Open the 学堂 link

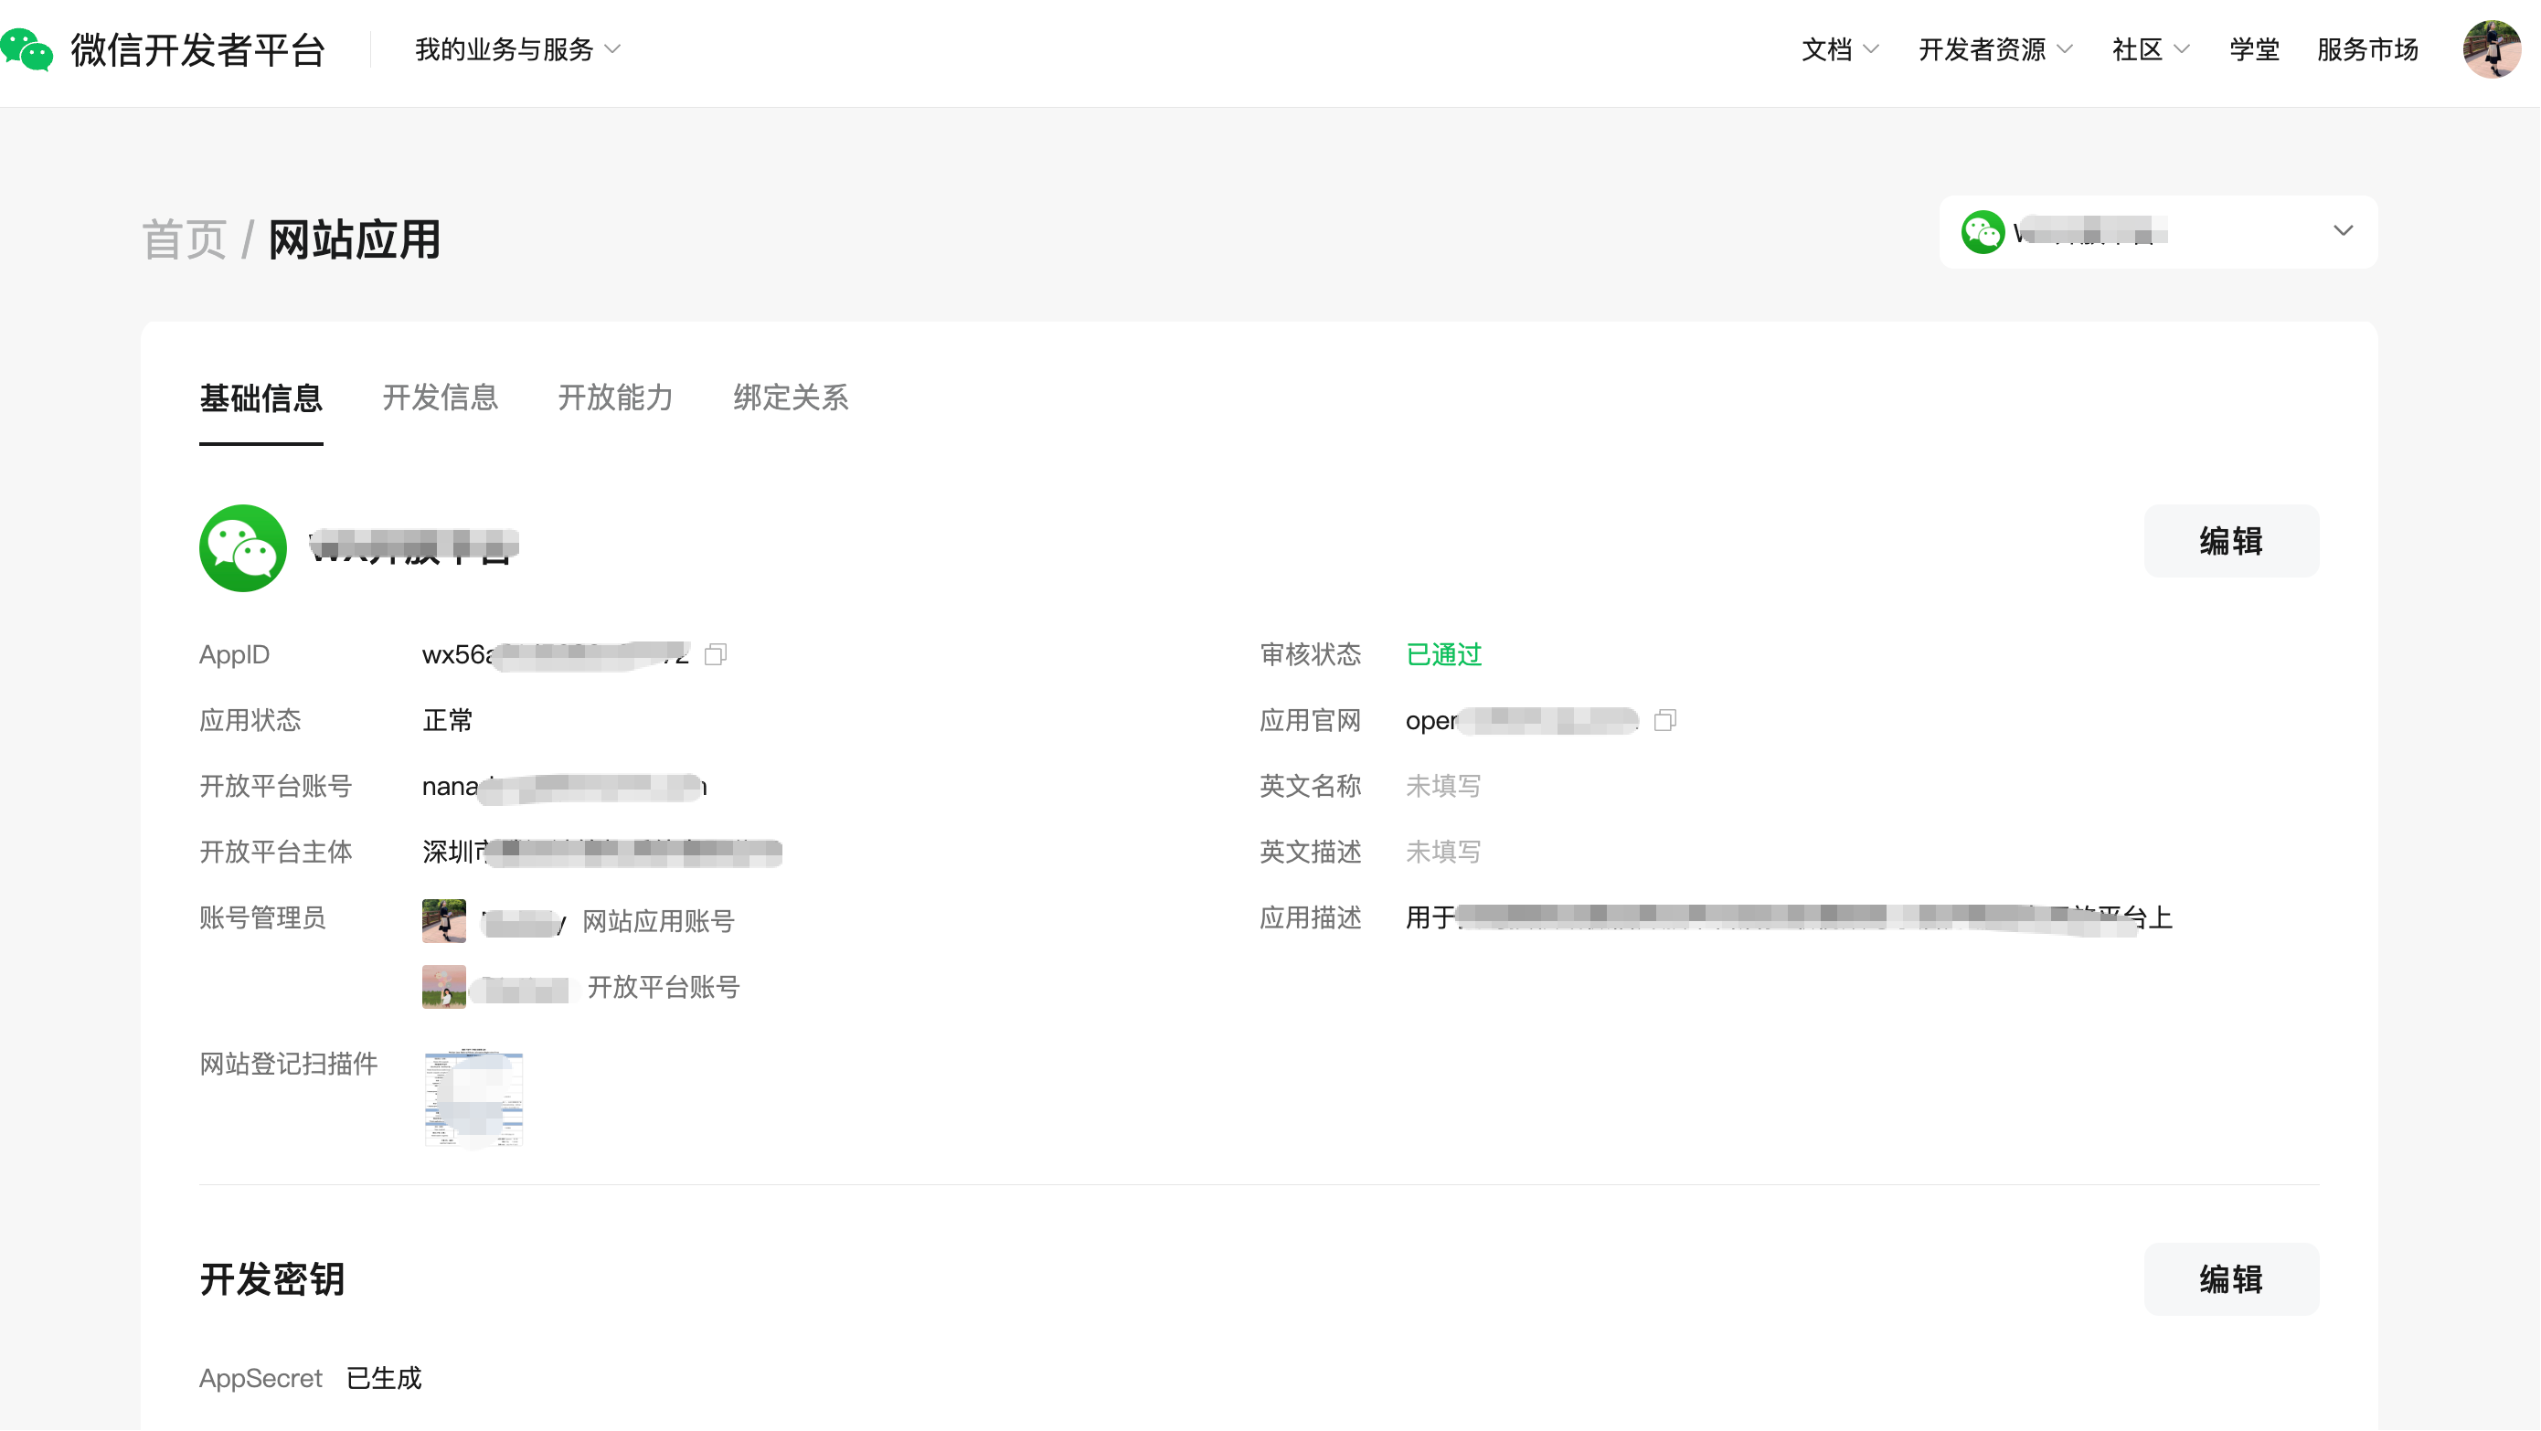click(2254, 49)
